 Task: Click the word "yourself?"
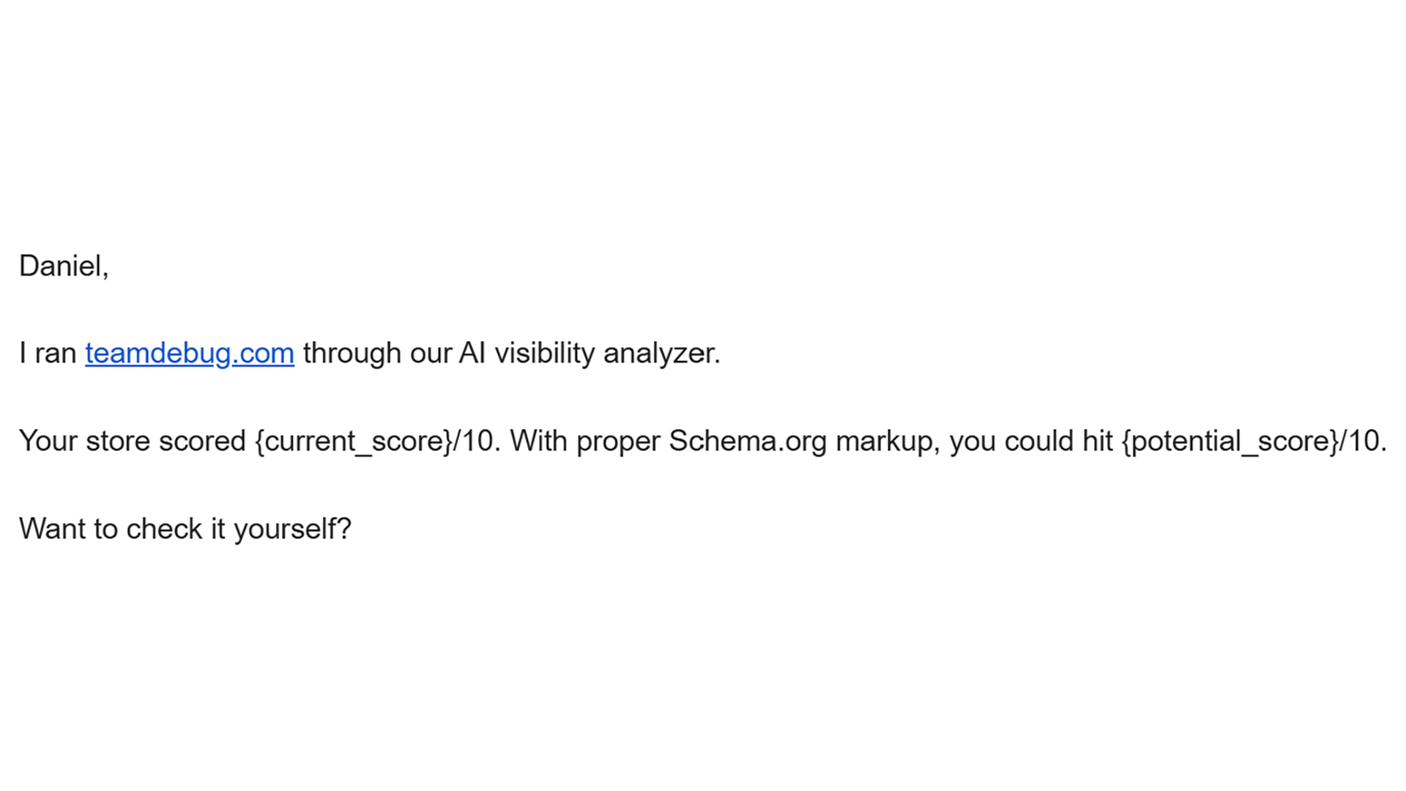click(292, 529)
